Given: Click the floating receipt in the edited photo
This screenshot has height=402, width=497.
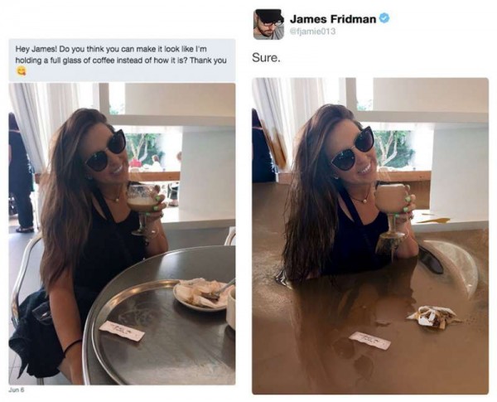Looking at the screenshot, I should point(369,341).
